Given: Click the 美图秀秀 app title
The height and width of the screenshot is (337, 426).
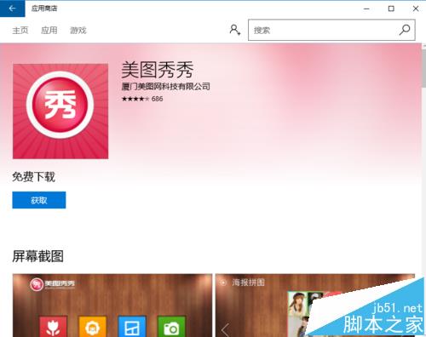Looking at the screenshot, I should (158, 70).
